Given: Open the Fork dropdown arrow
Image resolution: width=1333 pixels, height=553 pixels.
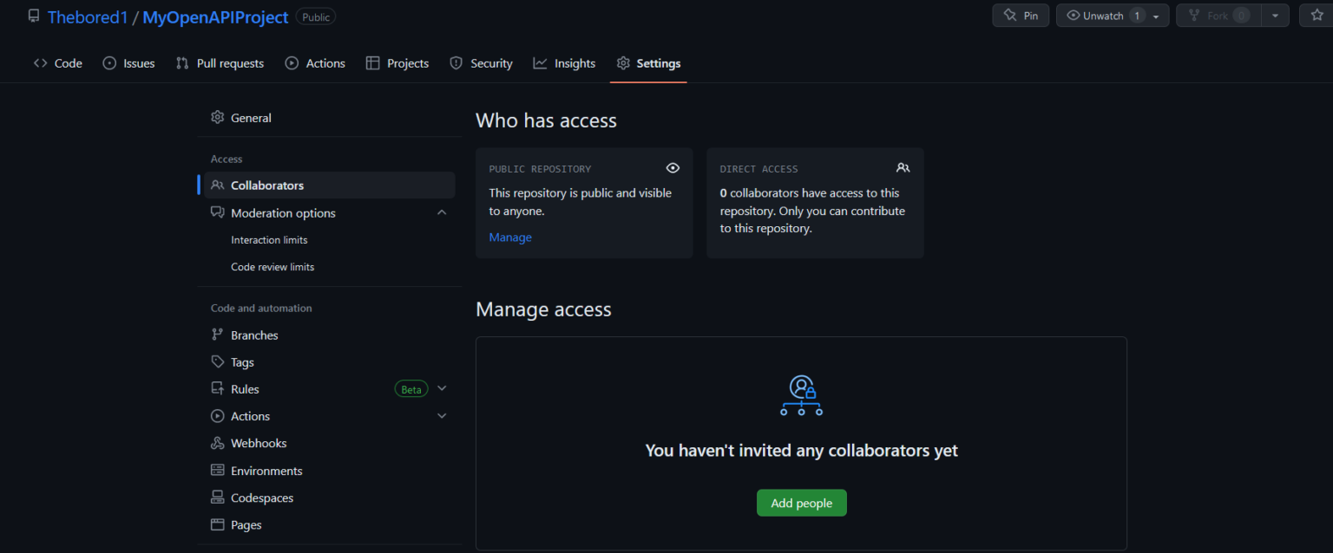Looking at the screenshot, I should (x=1273, y=15).
